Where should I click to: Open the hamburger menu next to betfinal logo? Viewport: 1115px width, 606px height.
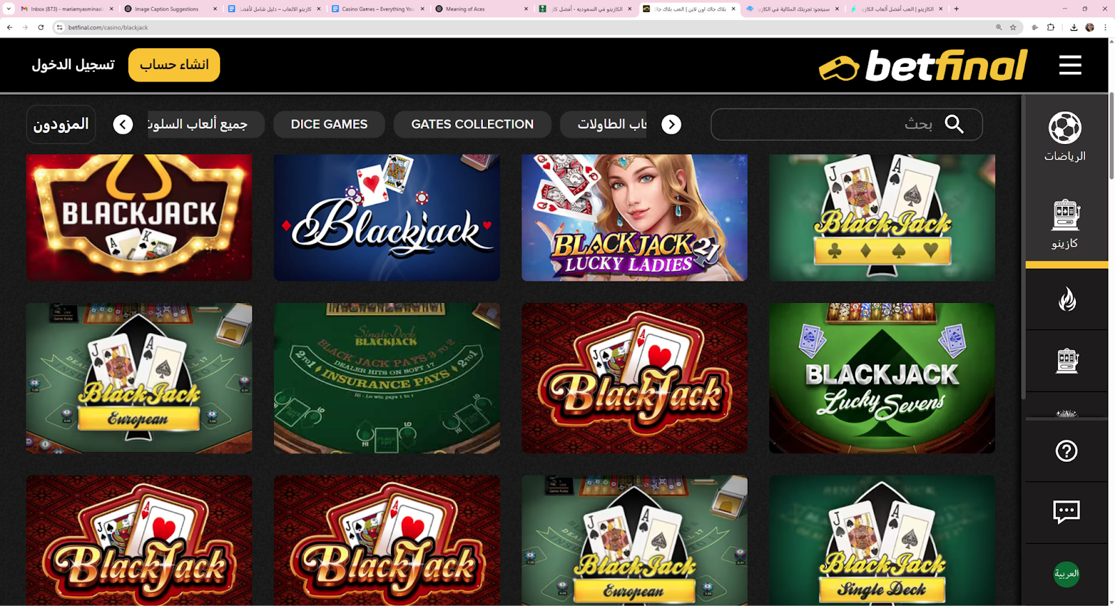(x=1070, y=65)
